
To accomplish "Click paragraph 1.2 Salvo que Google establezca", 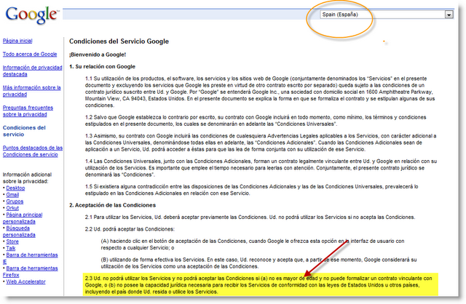I will 256,121.
